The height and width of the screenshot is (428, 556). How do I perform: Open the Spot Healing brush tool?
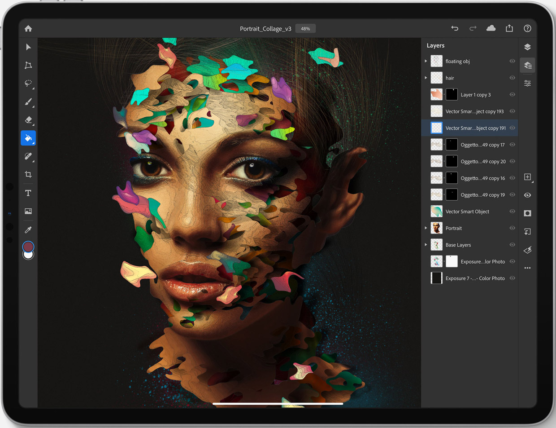pyautogui.click(x=28, y=156)
